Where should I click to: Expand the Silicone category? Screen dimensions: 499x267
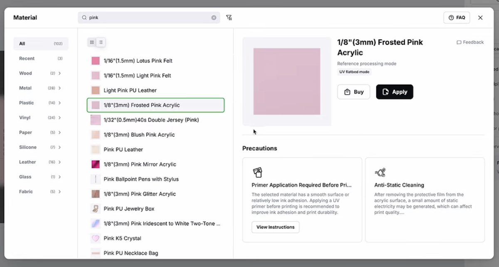coord(59,147)
